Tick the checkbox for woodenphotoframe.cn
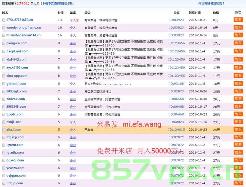 (4, 28)
